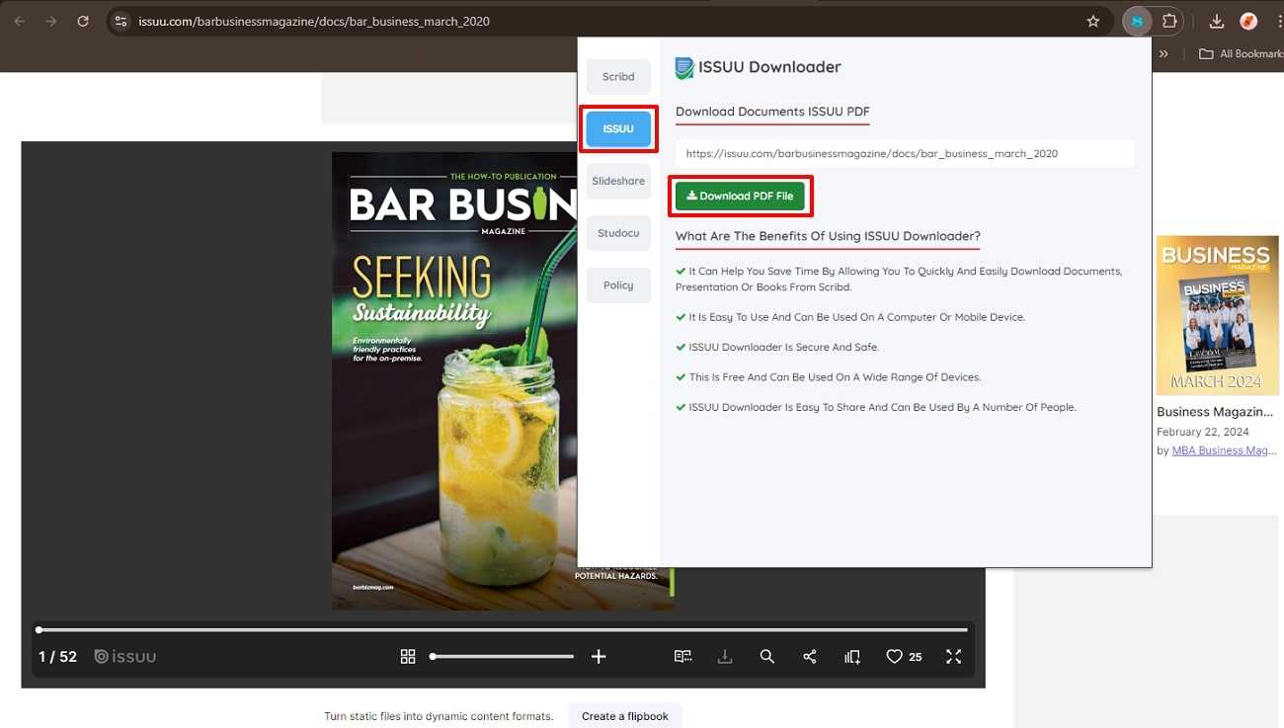Click the add to stack icon
The image size is (1284, 728).
(852, 657)
